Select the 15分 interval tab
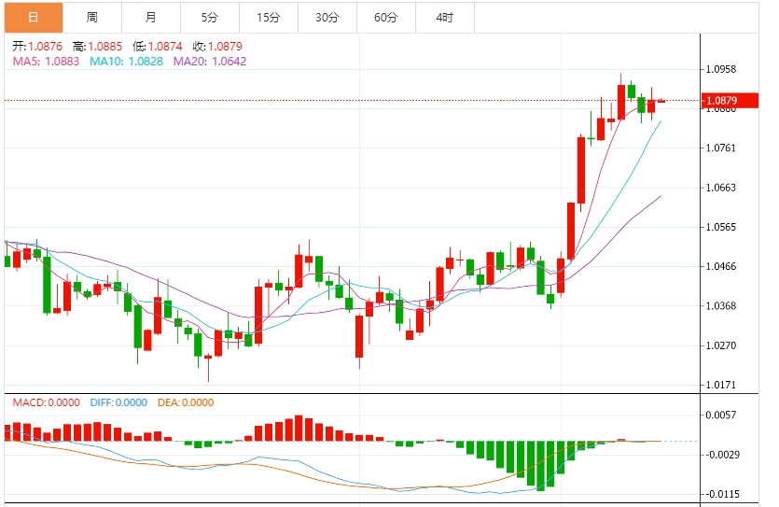The width and height of the screenshot is (779, 507). [x=268, y=18]
